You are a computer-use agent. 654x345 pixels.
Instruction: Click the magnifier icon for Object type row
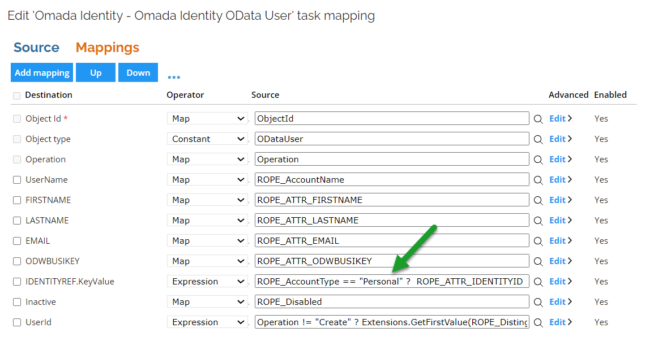pyautogui.click(x=538, y=140)
